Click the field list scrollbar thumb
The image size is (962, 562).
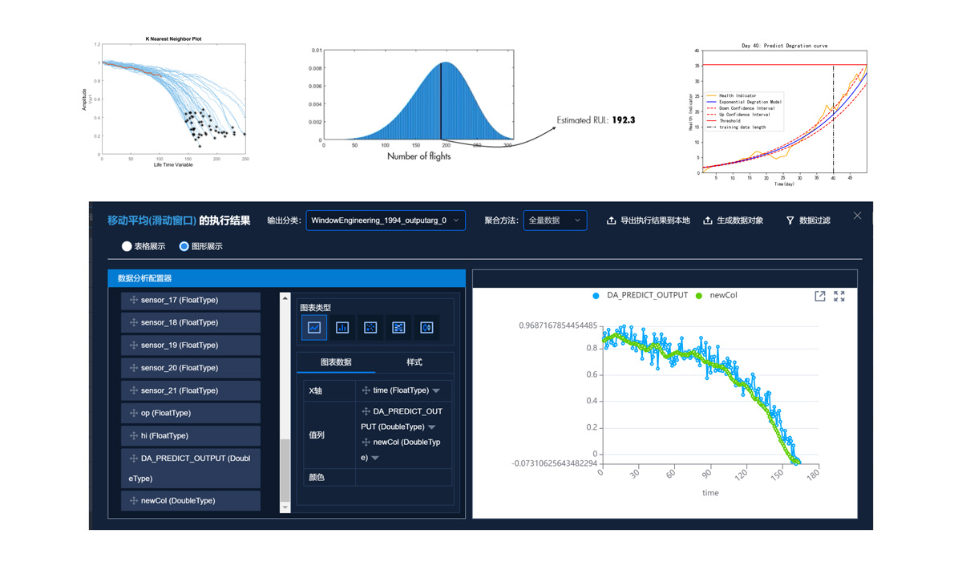[285, 471]
